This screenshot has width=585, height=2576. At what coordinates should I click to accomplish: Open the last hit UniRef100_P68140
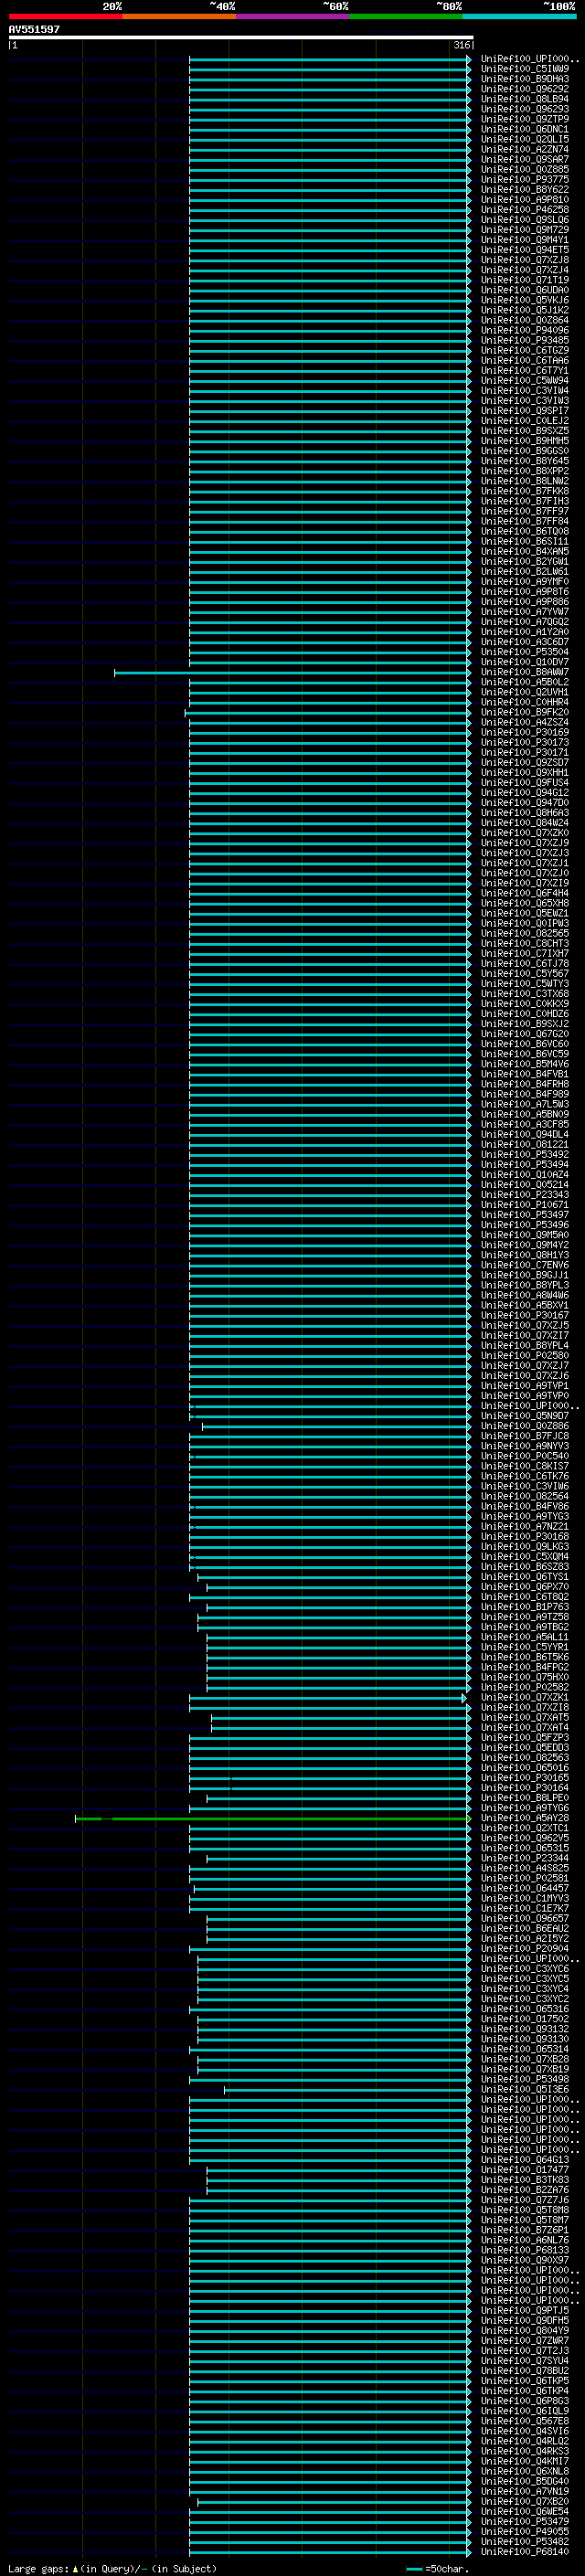point(525,2552)
